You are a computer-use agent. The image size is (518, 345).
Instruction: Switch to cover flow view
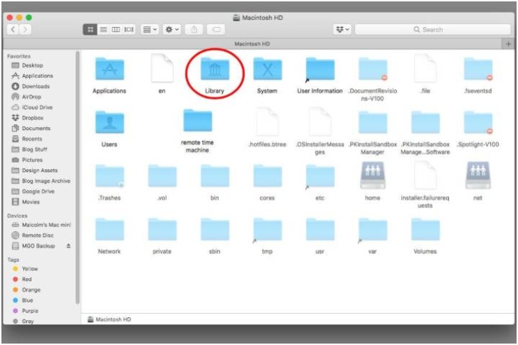coord(129,29)
